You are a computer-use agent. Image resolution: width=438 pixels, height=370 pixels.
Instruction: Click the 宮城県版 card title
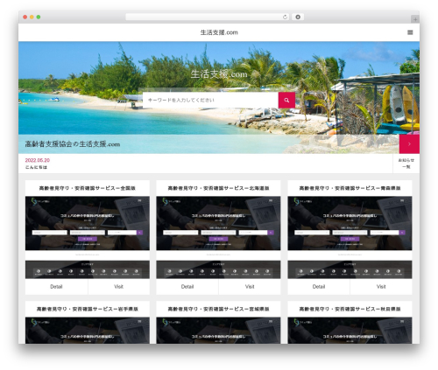(x=218, y=309)
